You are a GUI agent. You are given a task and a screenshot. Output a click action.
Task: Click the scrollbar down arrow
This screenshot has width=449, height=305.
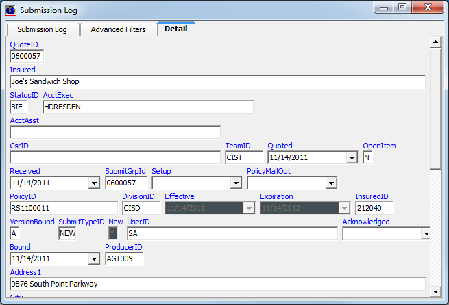435,292
